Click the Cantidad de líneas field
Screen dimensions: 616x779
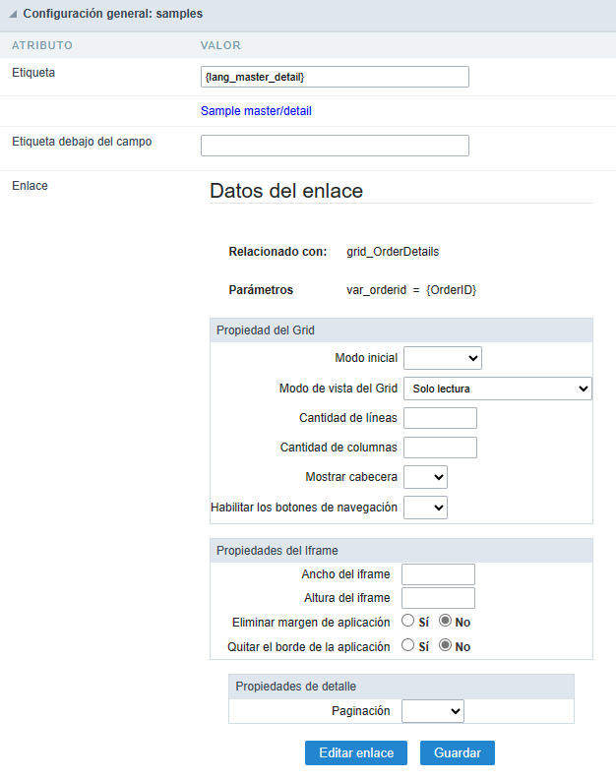pyautogui.click(x=440, y=418)
